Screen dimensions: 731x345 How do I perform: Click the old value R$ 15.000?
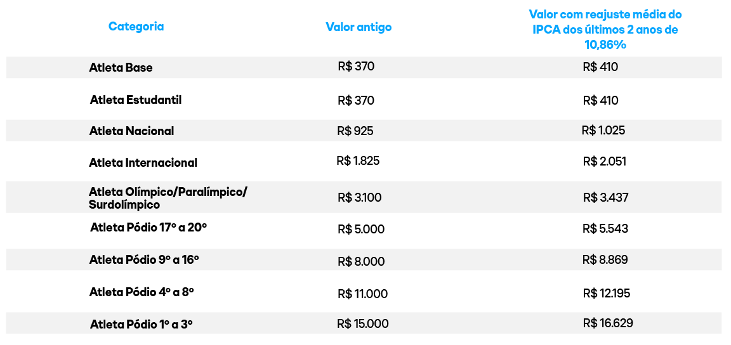coord(362,324)
